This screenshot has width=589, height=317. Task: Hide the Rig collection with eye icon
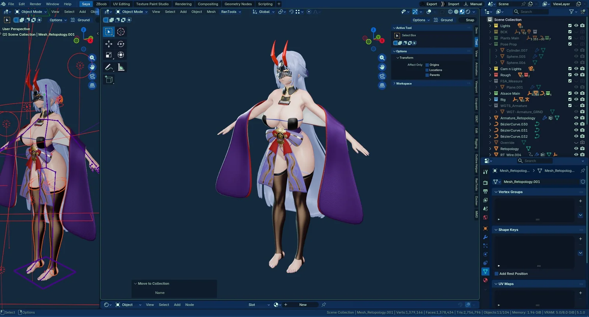(576, 100)
